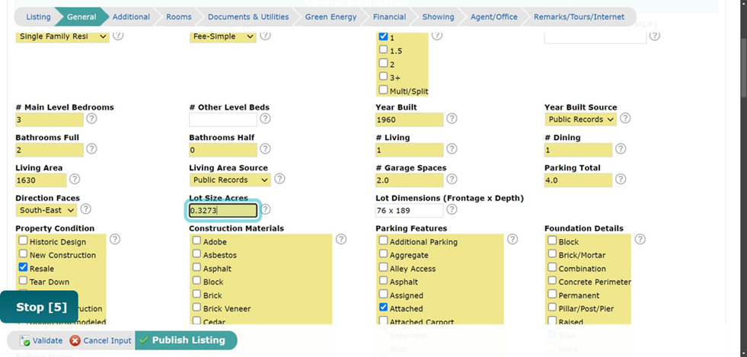Click the Validate button
Viewport: 747px width, 357px height.
pyautogui.click(x=41, y=341)
